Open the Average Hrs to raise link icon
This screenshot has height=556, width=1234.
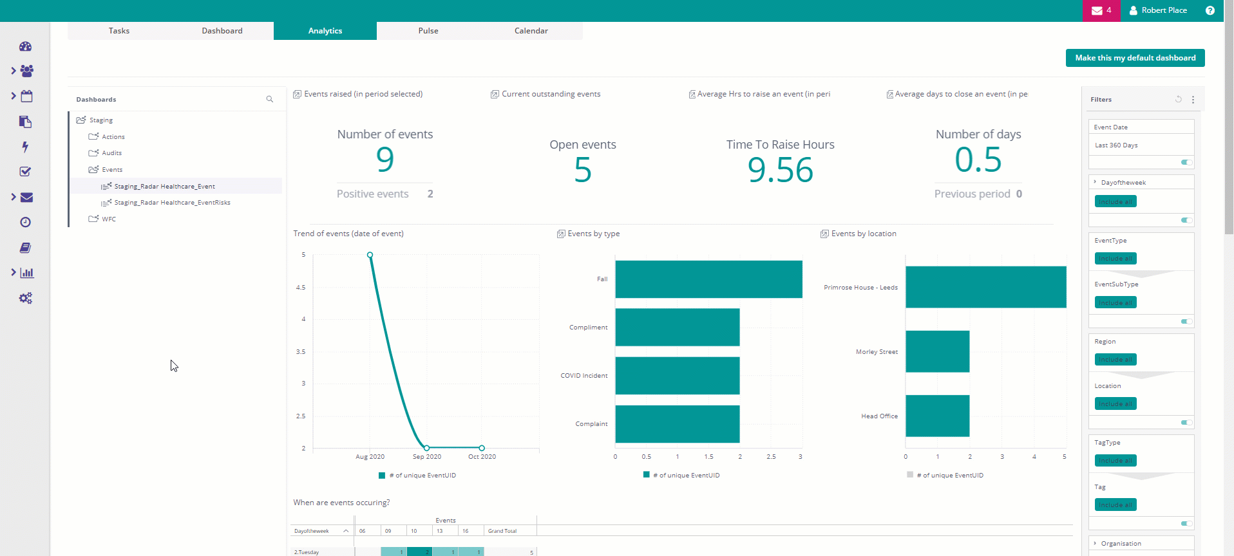pyautogui.click(x=692, y=94)
